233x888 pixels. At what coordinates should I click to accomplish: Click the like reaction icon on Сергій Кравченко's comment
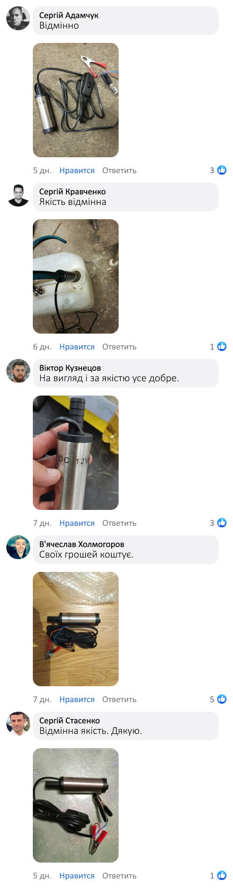point(222,346)
